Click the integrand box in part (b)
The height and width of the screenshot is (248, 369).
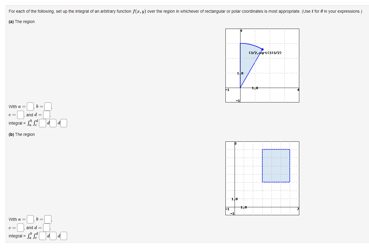[x=42, y=236]
